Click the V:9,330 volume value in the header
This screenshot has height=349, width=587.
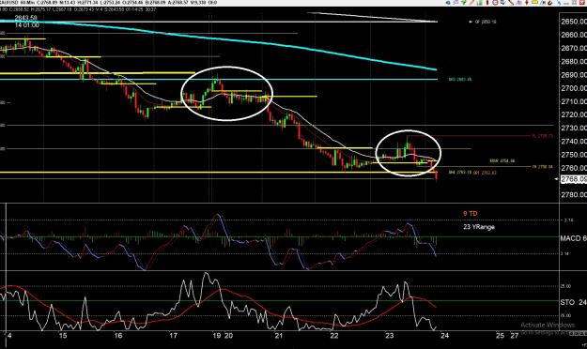coord(198,3)
